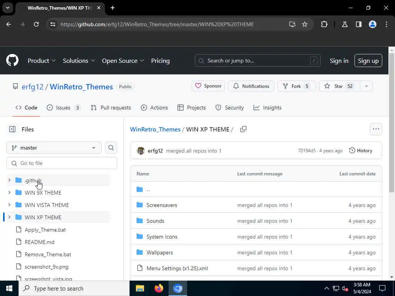
Task: Open the Actions tab
Action: point(154,108)
